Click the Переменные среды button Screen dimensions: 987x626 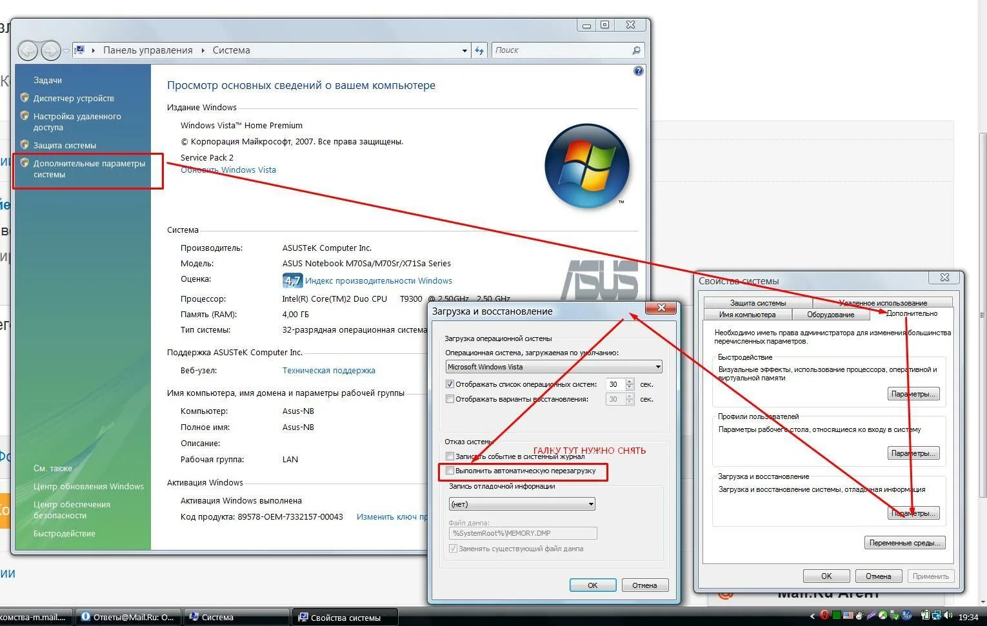click(905, 543)
